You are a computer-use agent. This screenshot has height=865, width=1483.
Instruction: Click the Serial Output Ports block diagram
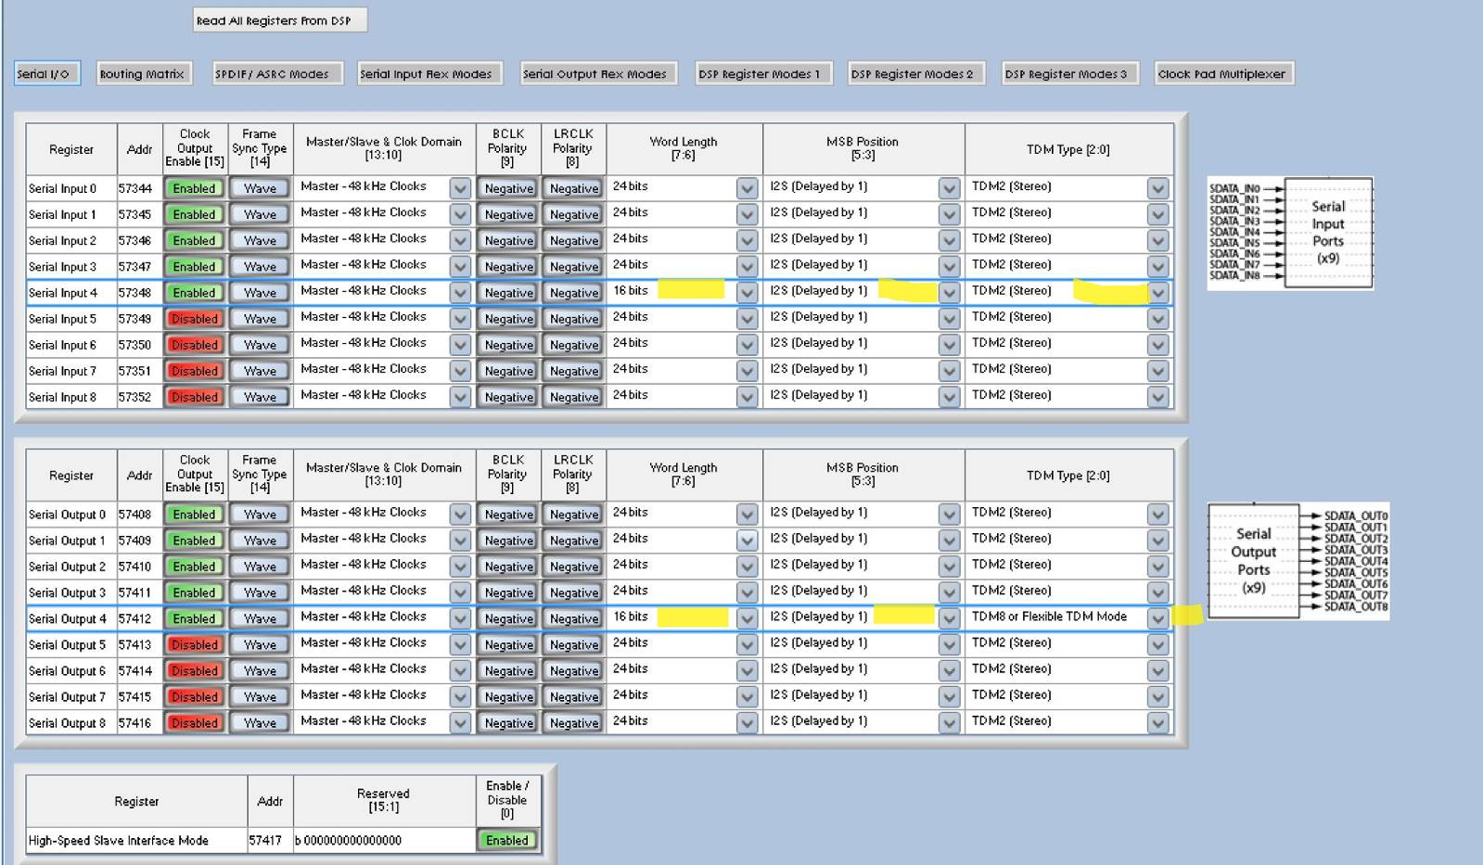click(x=1298, y=561)
